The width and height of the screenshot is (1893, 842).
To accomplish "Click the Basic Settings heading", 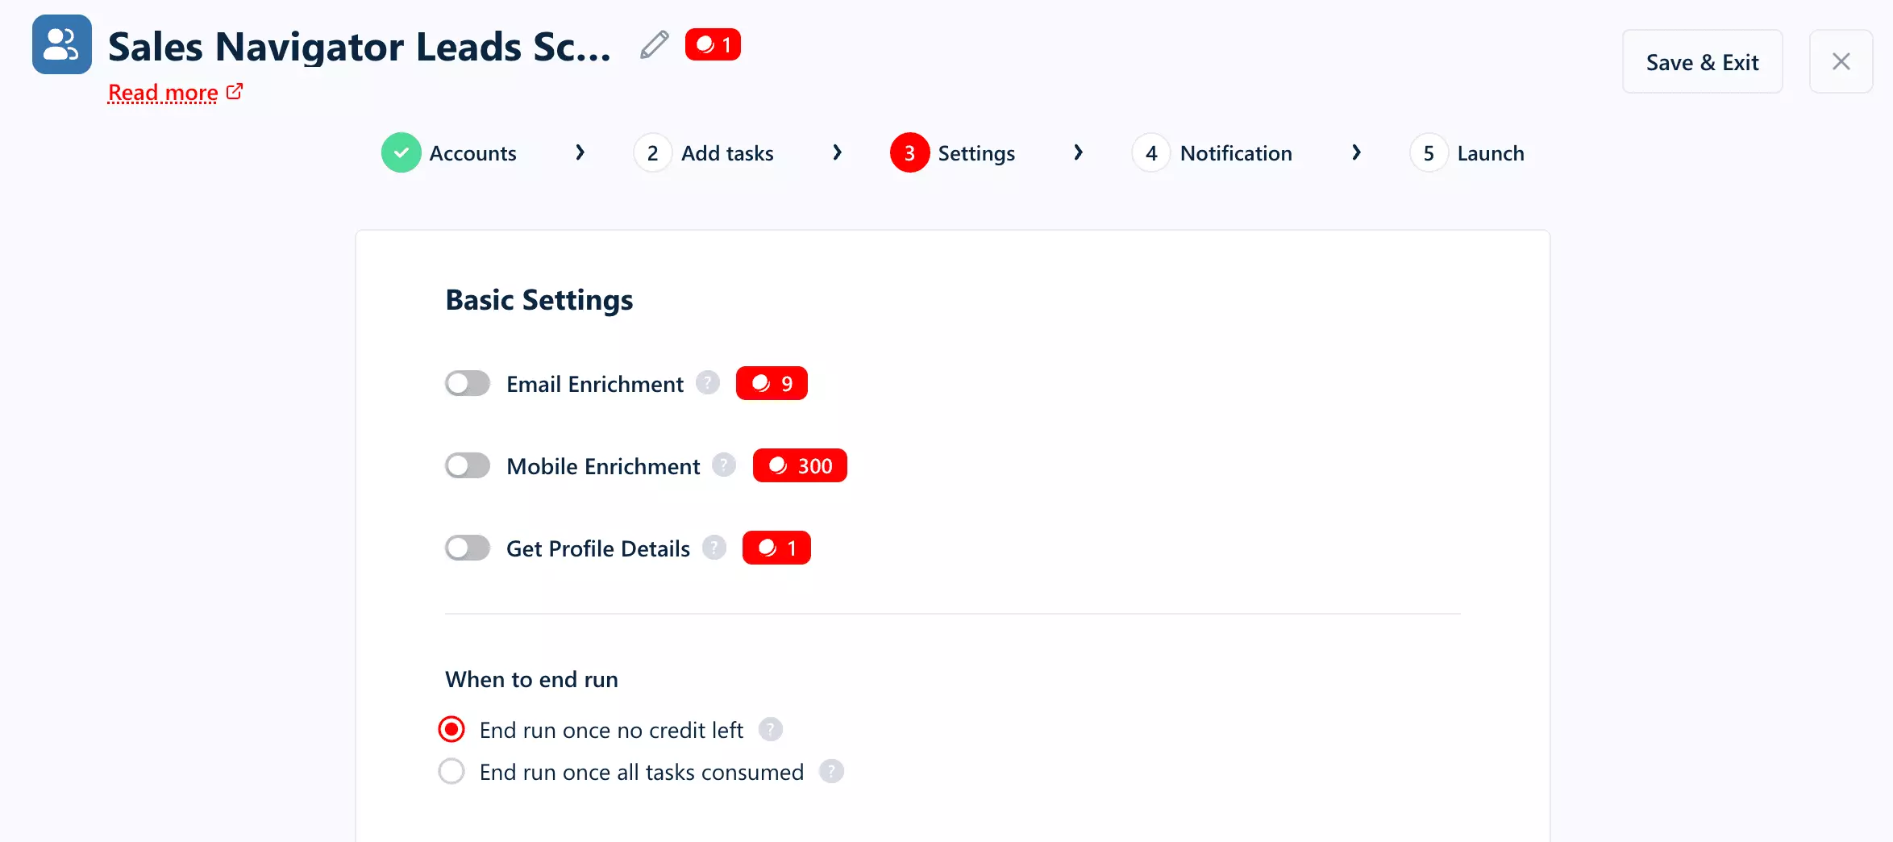I will [539, 300].
